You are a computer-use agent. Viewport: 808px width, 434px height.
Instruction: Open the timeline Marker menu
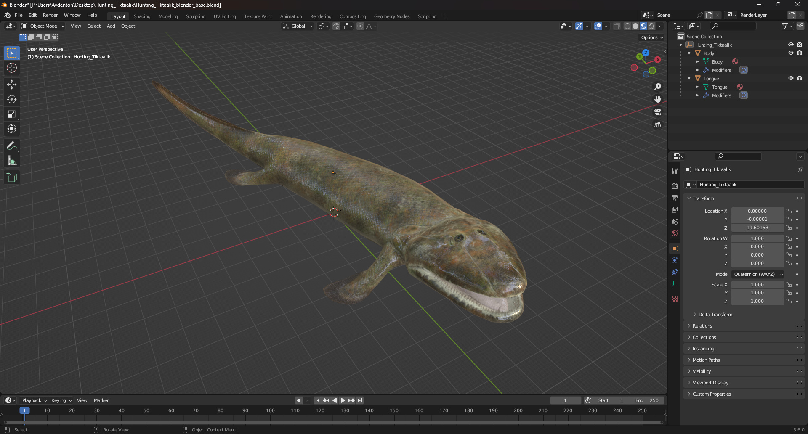(101, 400)
